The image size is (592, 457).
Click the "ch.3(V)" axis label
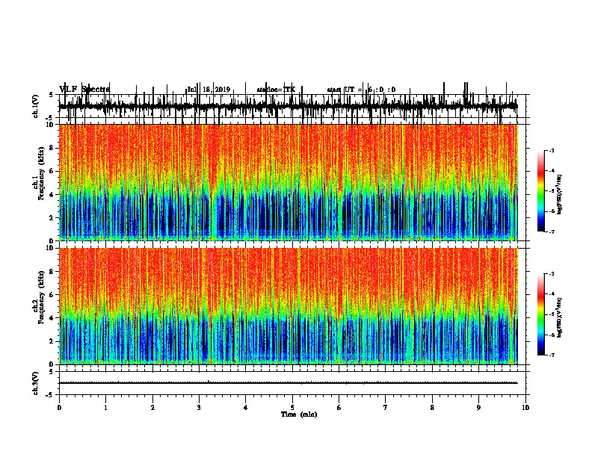(x=35, y=383)
